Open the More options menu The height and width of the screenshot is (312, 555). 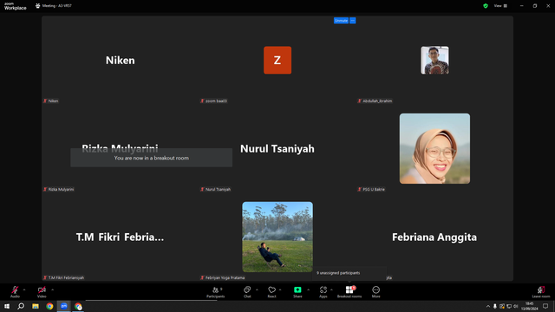point(375,292)
